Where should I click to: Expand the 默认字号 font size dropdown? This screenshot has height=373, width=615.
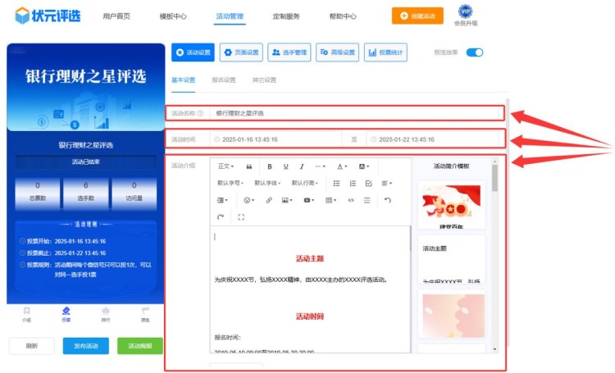pos(230,183)
